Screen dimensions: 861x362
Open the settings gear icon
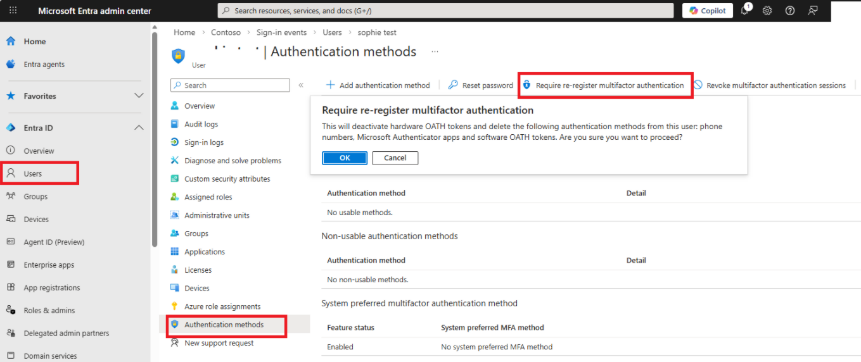[x=767, y=11]
